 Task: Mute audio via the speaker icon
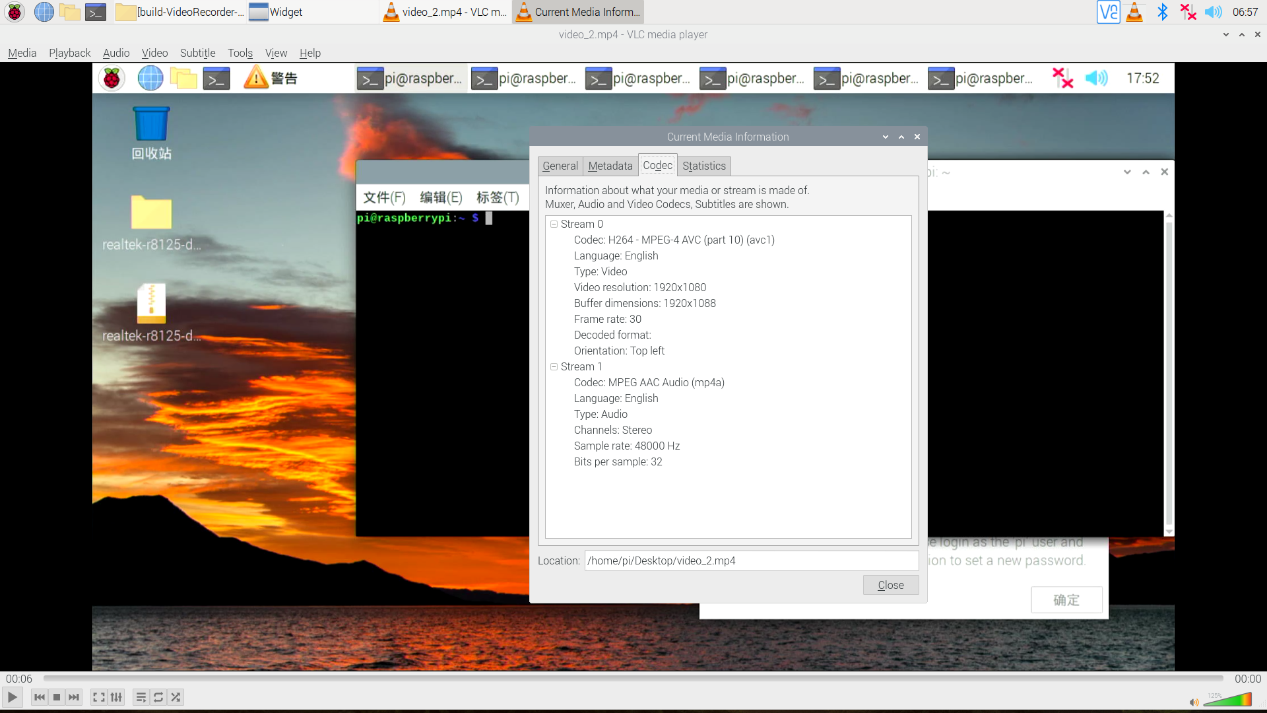(x=1194, y=702)
